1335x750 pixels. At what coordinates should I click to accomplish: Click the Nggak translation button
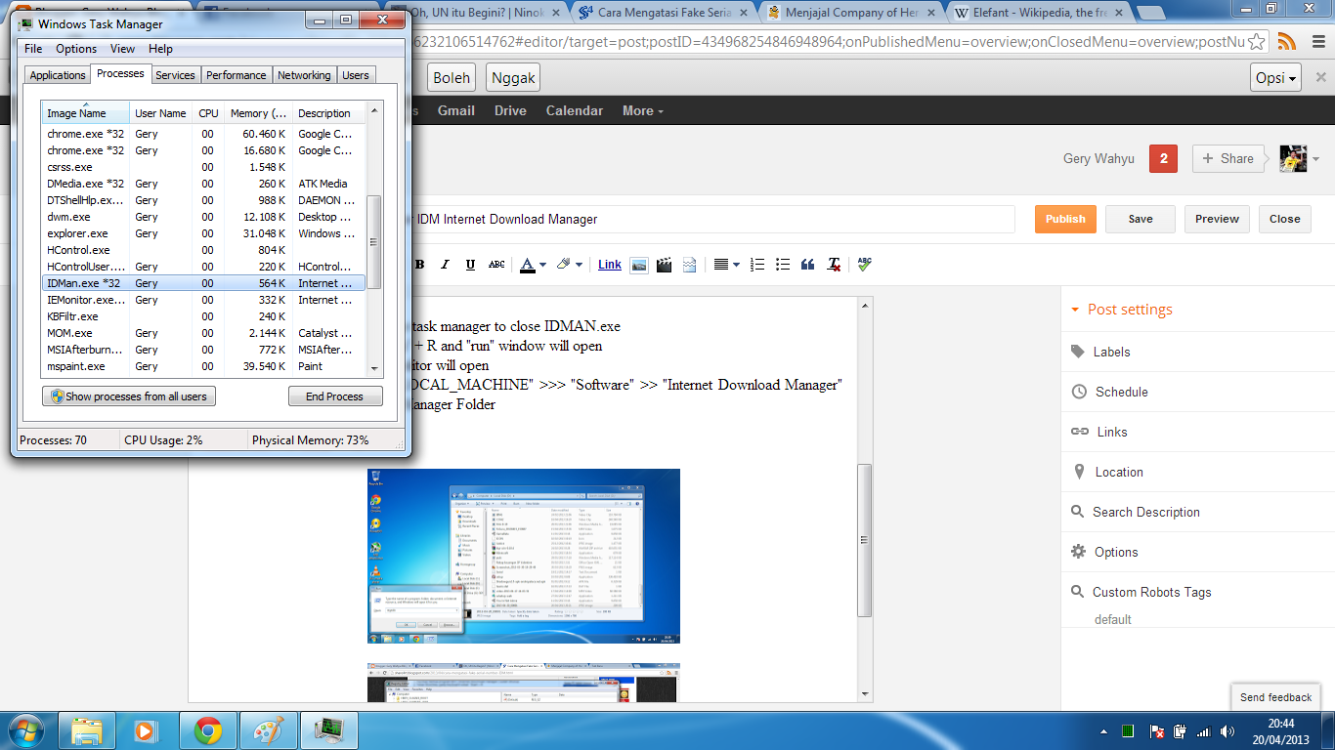pos(513,78)
